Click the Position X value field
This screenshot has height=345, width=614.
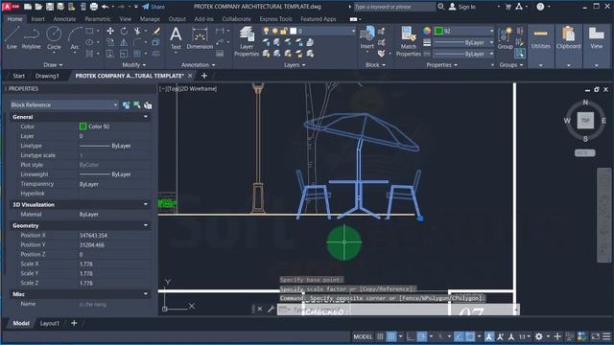pos(115,235)
